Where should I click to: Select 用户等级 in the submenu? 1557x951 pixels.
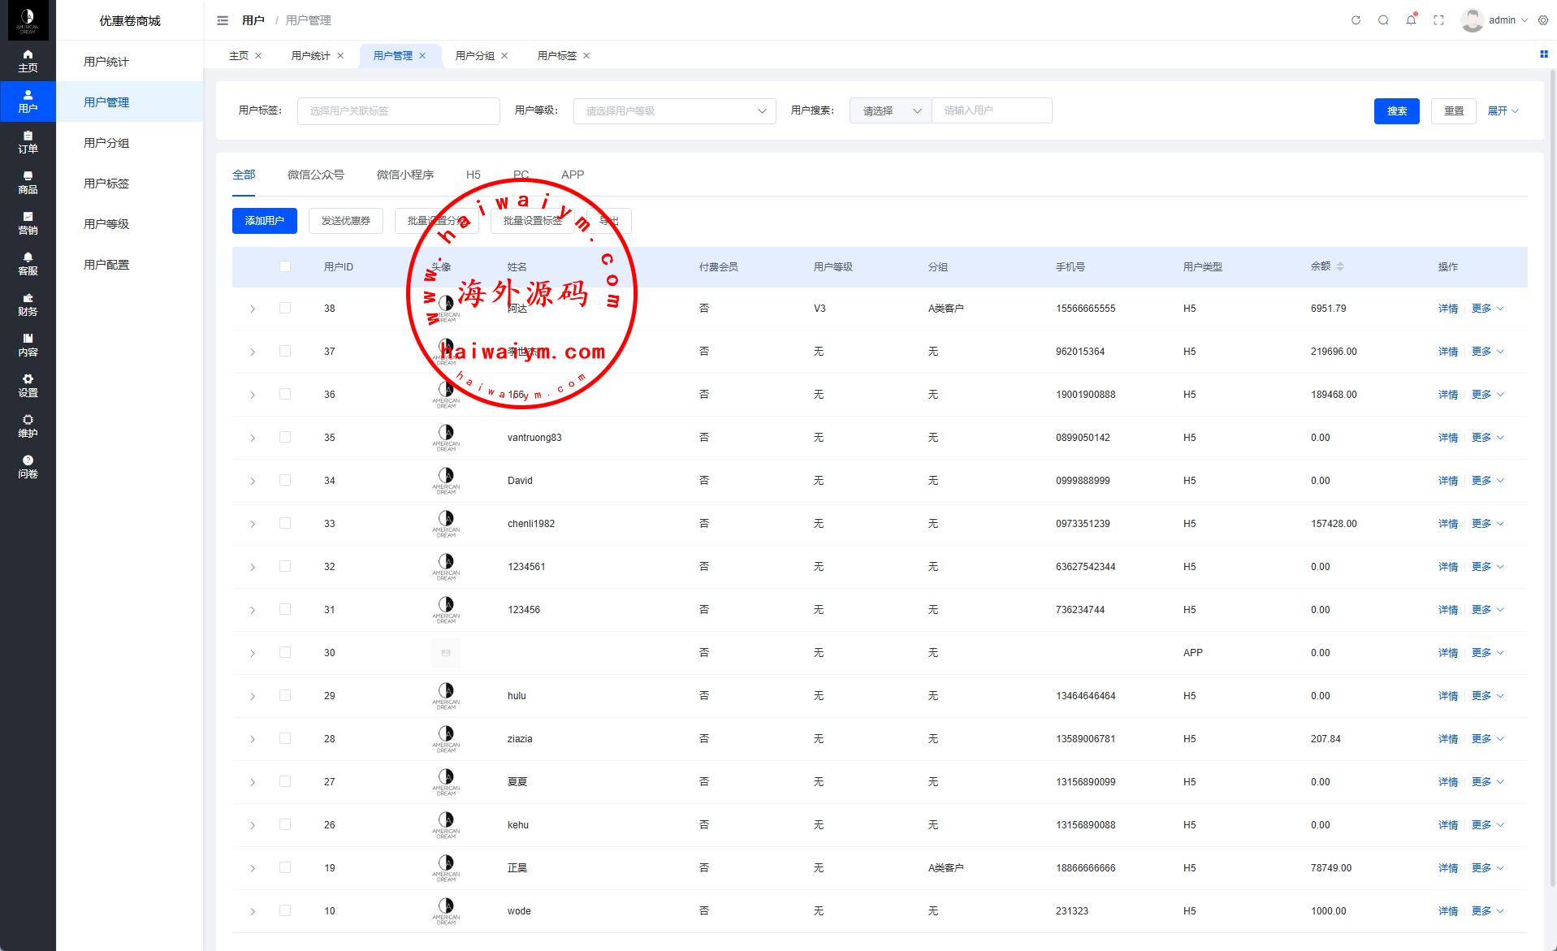tap(106, 224)
